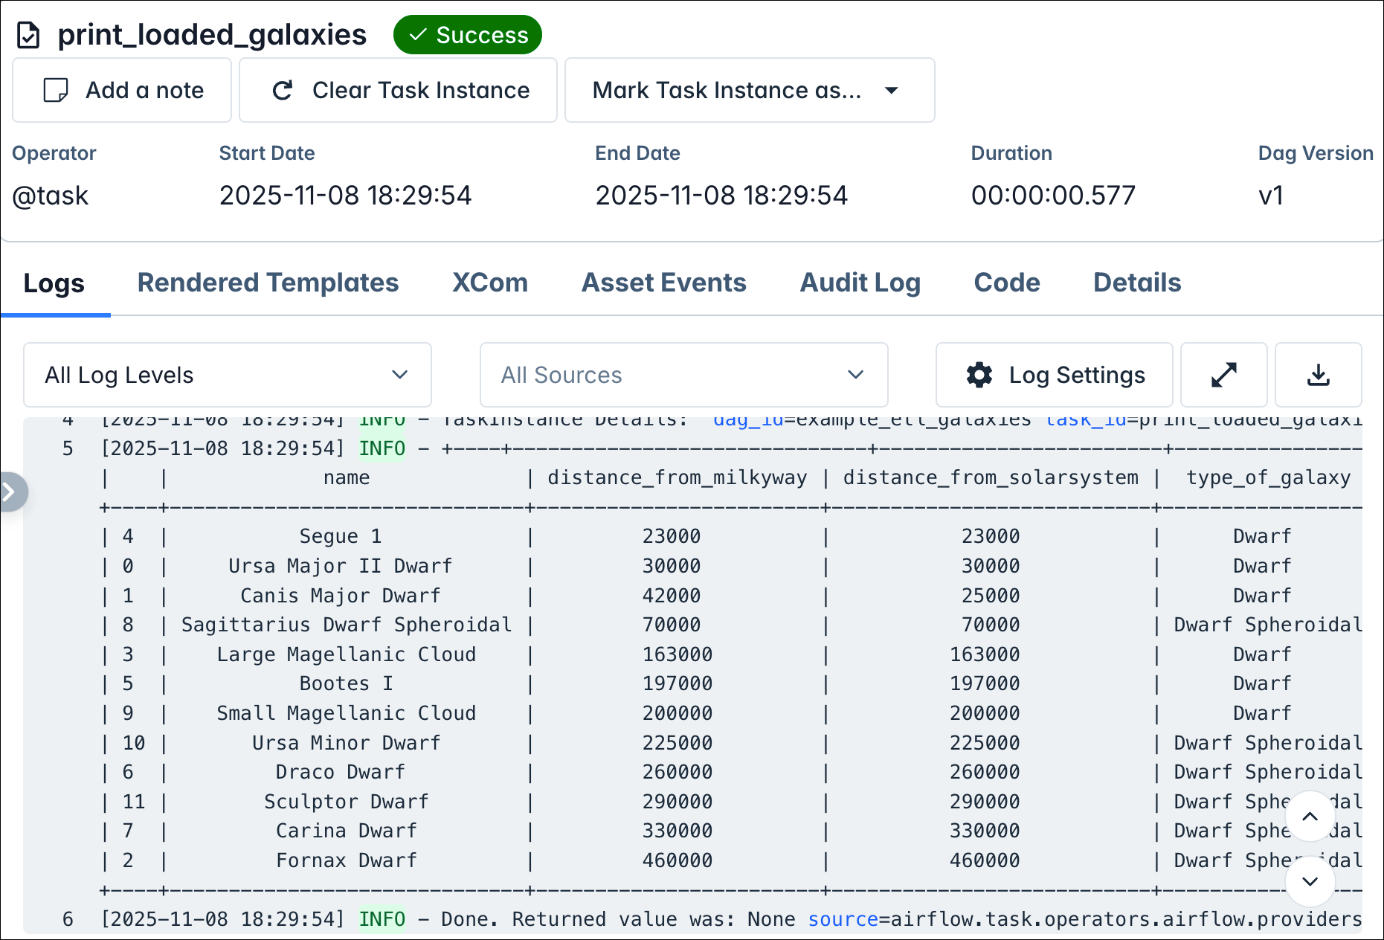Image resolution: width=1384 pixels, height=940 pixels.
Task: Toggle the Success status badge
Action: pyautogui.click(x=468, y=34)
